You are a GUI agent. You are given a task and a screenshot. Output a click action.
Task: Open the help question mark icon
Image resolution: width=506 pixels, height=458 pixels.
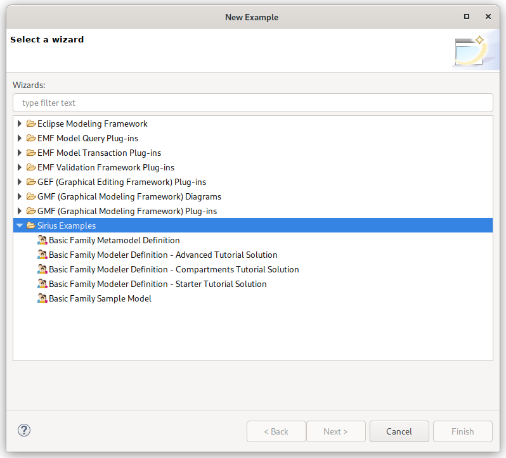[24, 430]
